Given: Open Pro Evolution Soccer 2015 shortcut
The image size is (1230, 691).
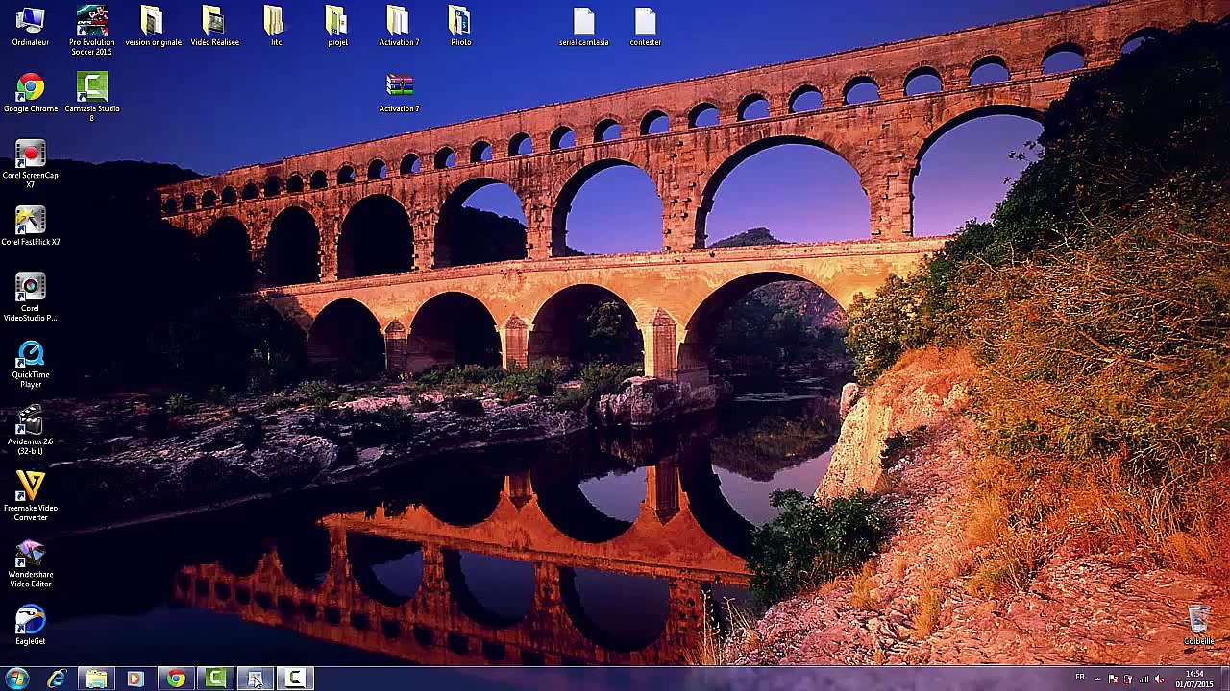Looking at the screenshot, I should 92,30.
